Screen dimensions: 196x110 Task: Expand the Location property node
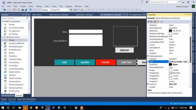148,84
